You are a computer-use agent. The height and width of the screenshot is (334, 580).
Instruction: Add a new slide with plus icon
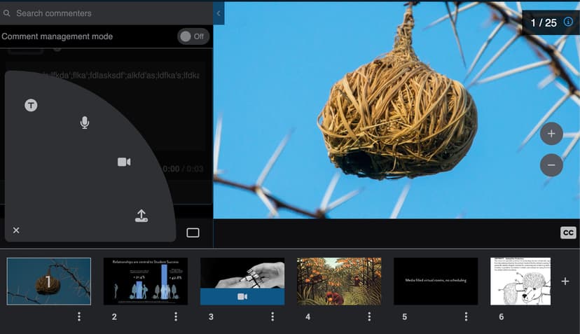pyautogui.click(x=565, y=281)
